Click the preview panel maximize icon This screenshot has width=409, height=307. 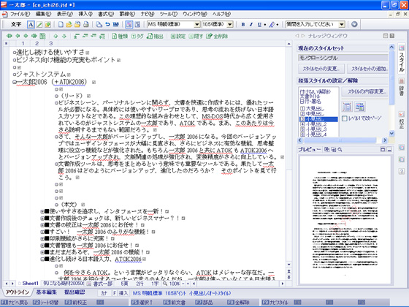click(383, 150)
